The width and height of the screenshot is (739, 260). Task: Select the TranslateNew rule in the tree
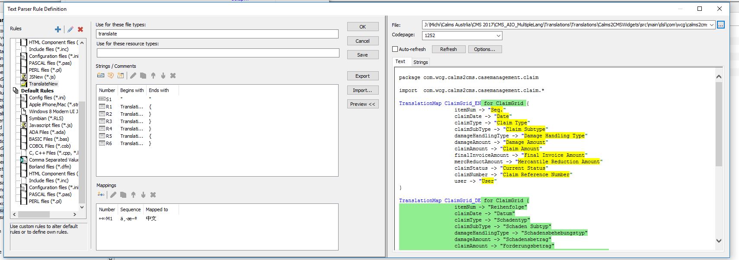(43, 84)
